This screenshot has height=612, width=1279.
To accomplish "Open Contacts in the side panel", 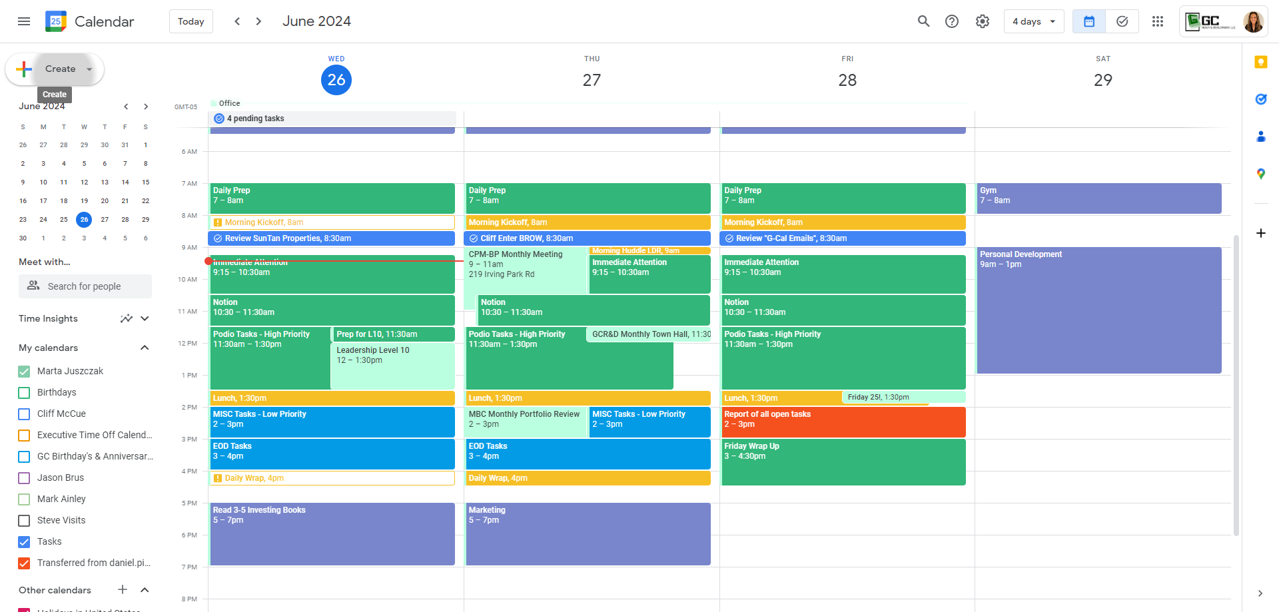I will [1260, 137].
